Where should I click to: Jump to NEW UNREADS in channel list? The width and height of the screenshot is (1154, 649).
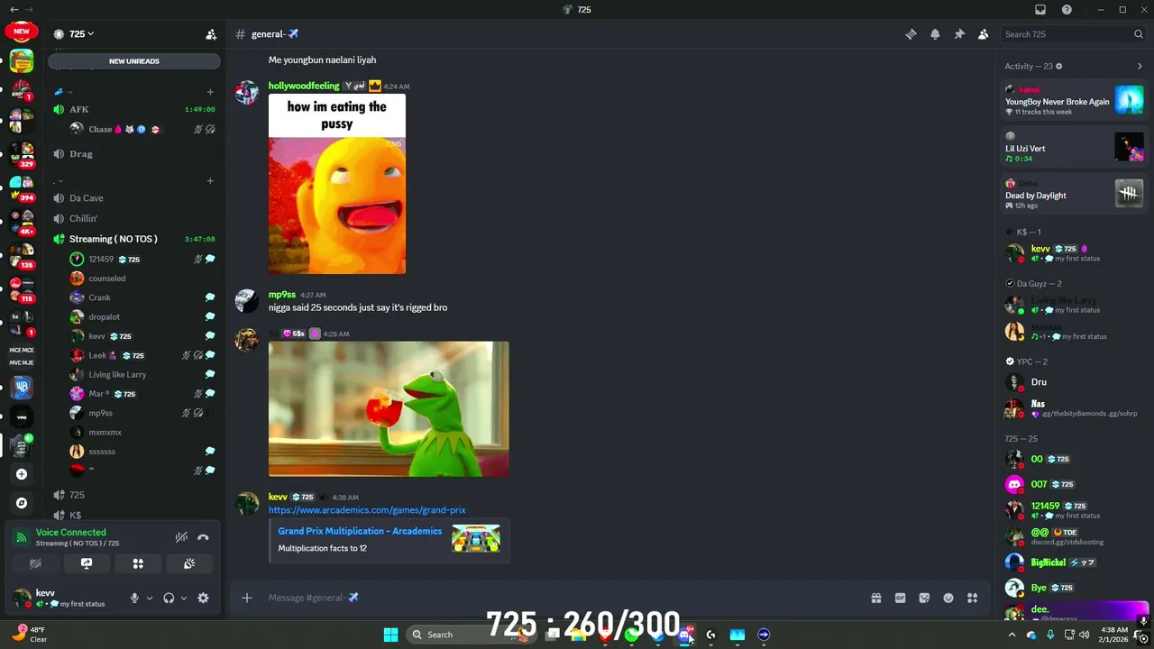pyautogui.click(x=134, y=61)
